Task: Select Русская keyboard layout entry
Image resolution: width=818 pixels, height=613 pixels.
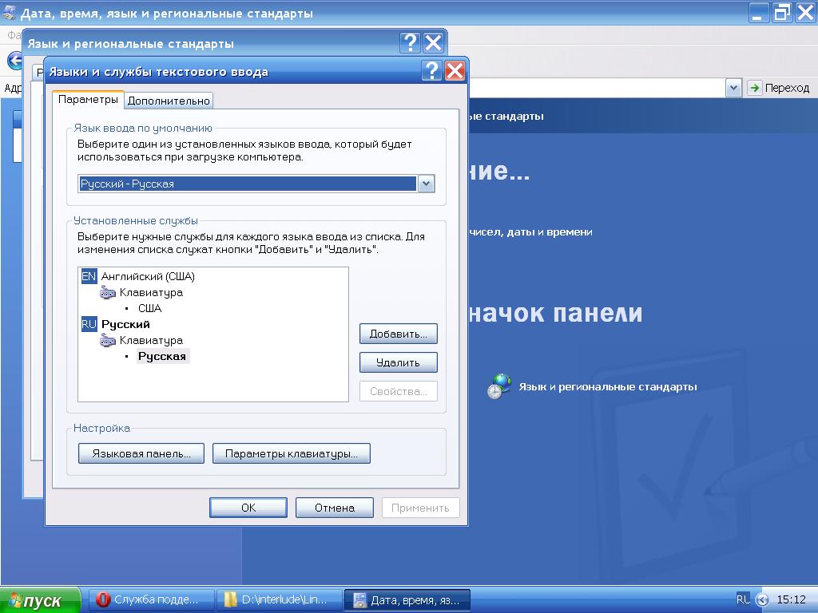Action: pos(162,357)
